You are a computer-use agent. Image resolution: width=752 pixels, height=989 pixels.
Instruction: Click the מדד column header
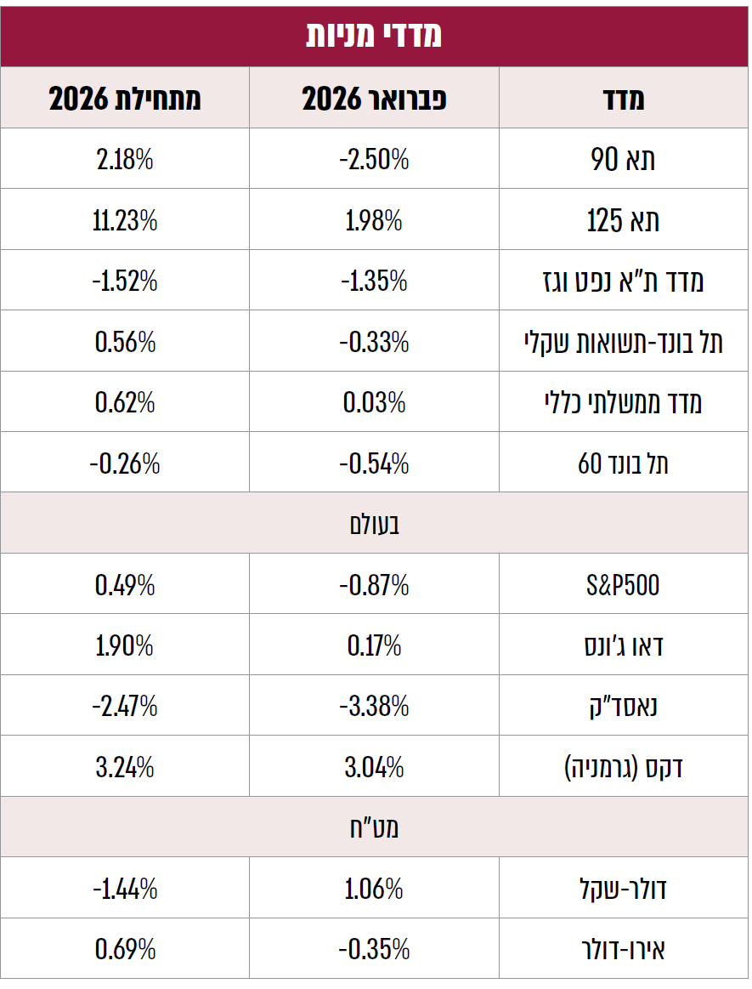click(625, 99)
